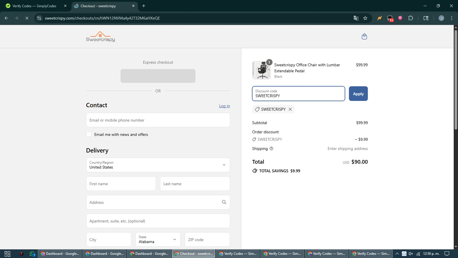The height and width of the screenshot is (258, 458).
Task: Open the network wifi tray icon
Action: (418, 254)
